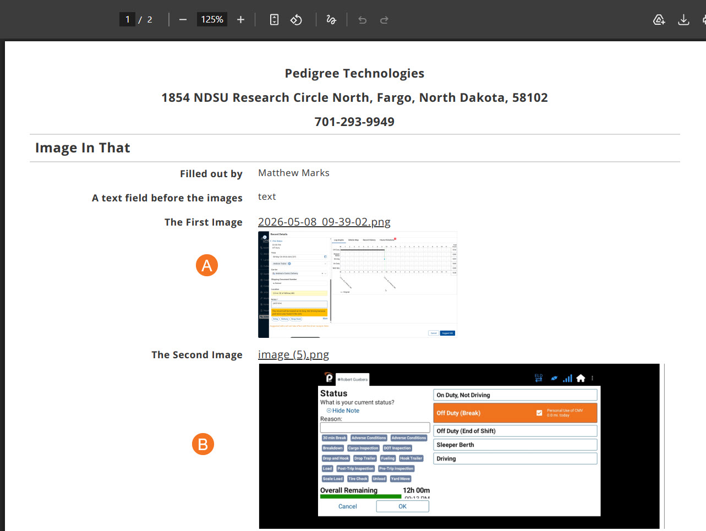Select Off Duty (End of Shift) status
Image resolution: width=706 pixels, height=531 pixels.
(x=515, y=431)
